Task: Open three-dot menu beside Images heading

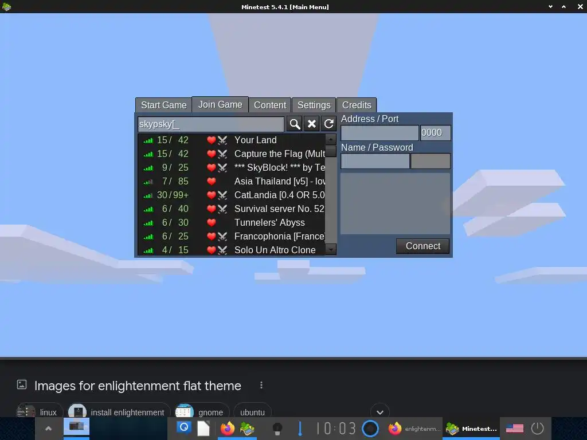Action: point(261,385)
